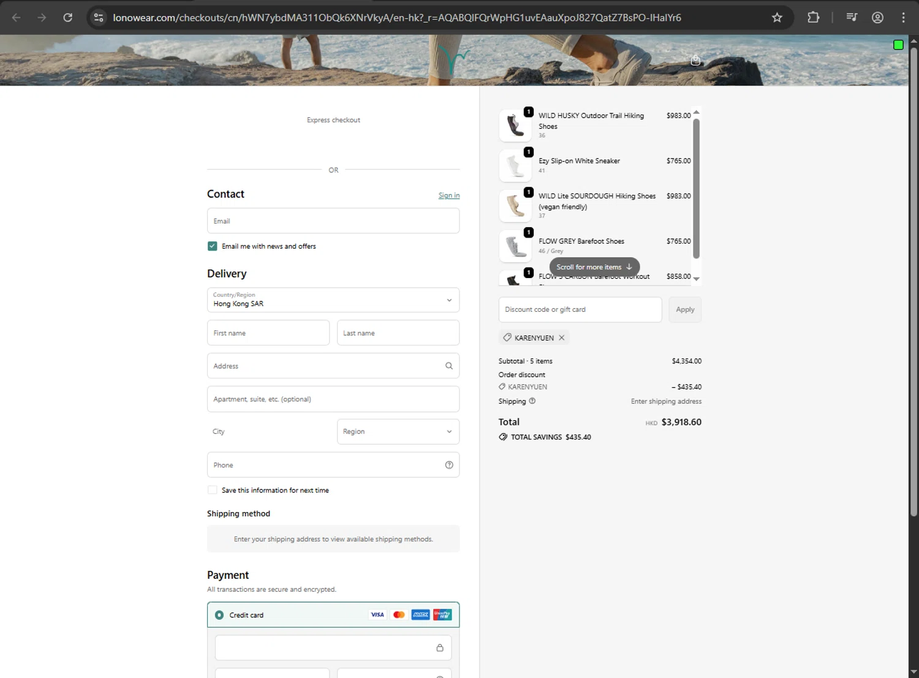Click the order list scroll-up arrow
The image size is (919, 678).
696,112
